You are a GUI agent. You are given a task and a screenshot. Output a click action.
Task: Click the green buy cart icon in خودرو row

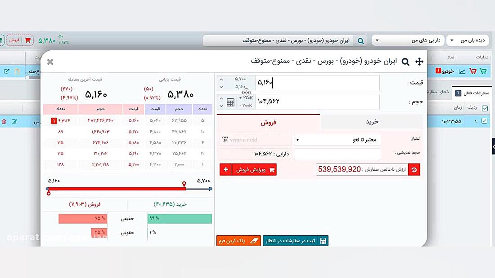coord(483,71)
